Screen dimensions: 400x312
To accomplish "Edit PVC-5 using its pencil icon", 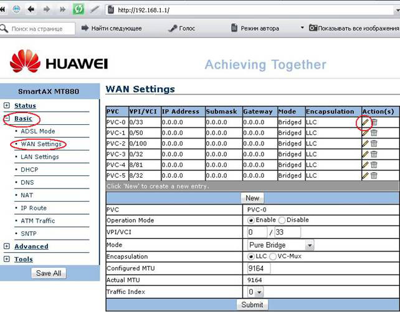I will click(x=365, y=175).
